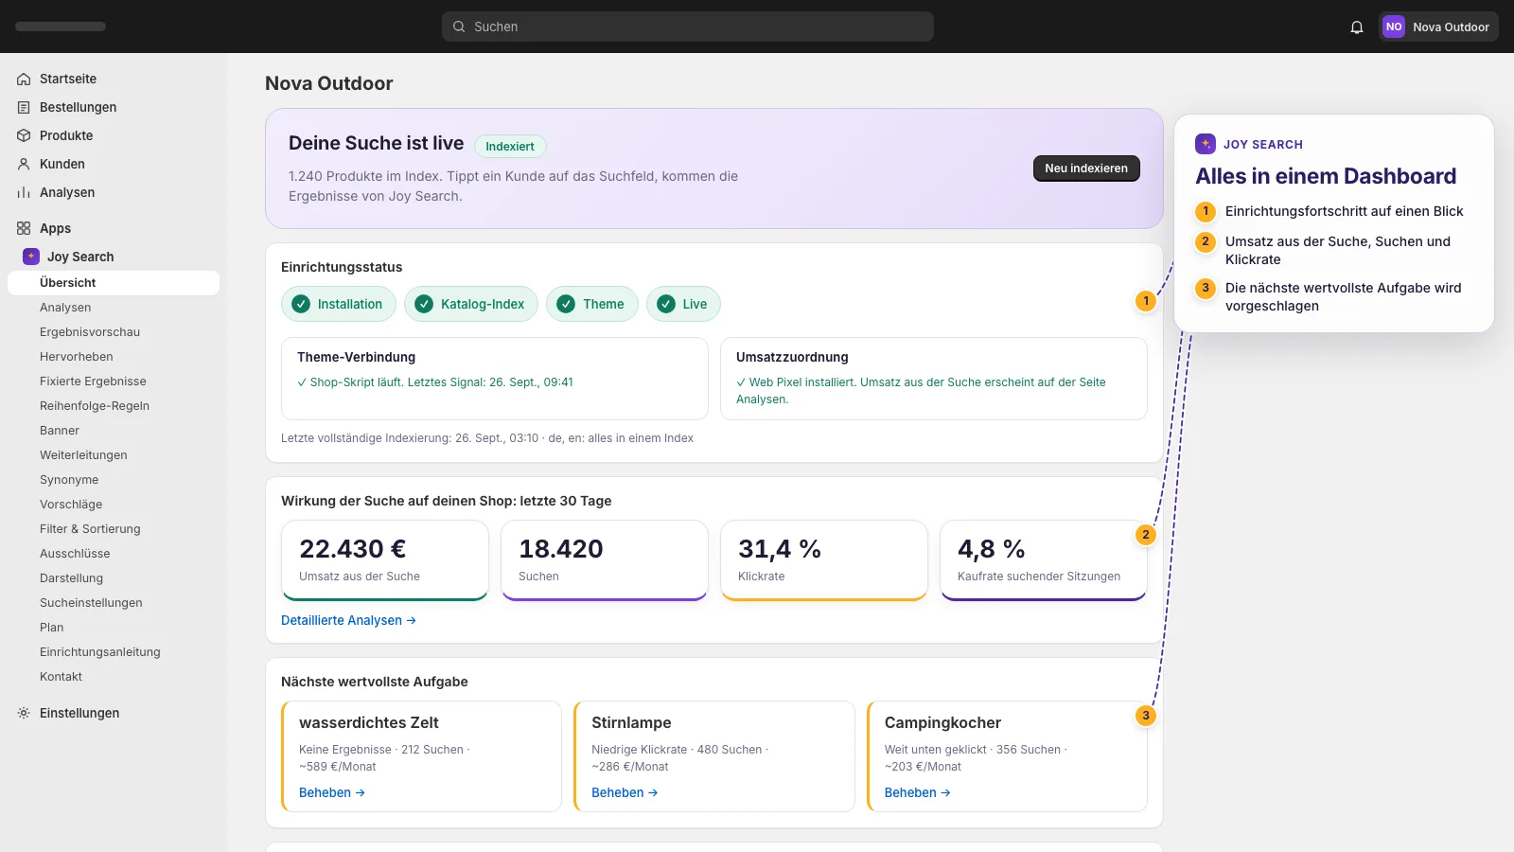Viewport: 1514px width, 852px height.
Task: Go to Darstellung page
Action: [x=114, y=578]
